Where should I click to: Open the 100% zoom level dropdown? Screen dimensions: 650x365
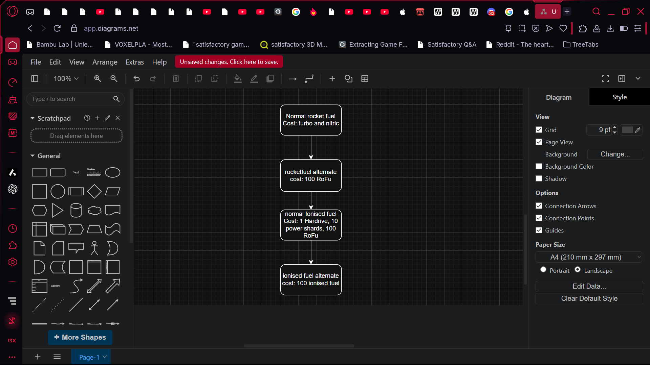click(66, 79)
